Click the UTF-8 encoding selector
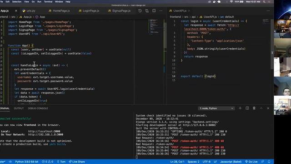The image size is (291, 164). click(206, 162)
